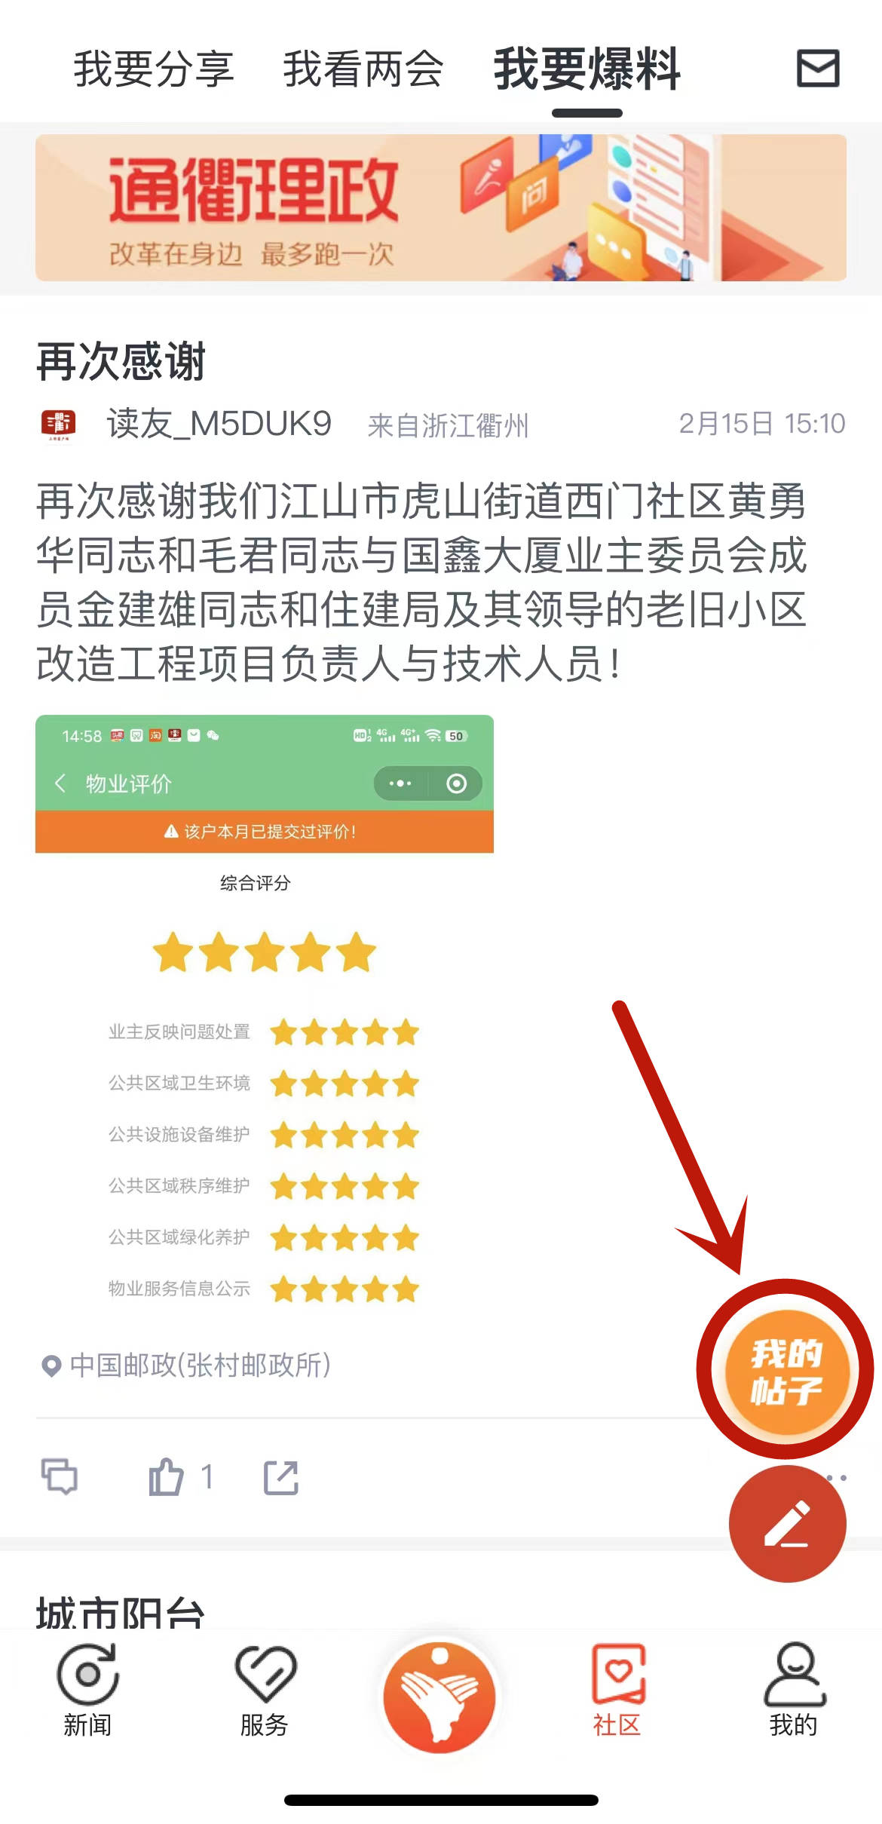Like the post with thumbs-up icon

[x=167, y=1476]
